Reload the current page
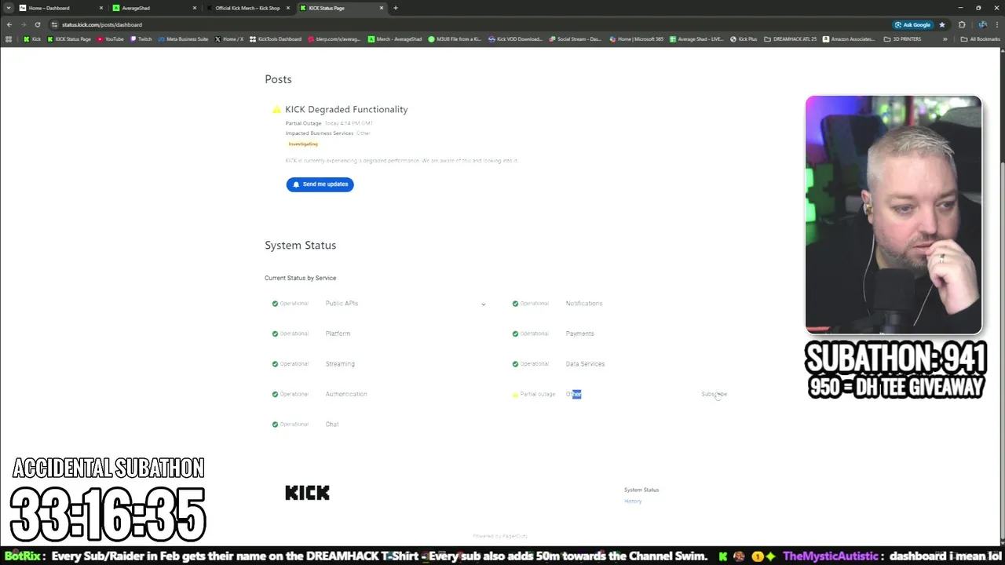The image size is (1005, 565). (37, 24)
